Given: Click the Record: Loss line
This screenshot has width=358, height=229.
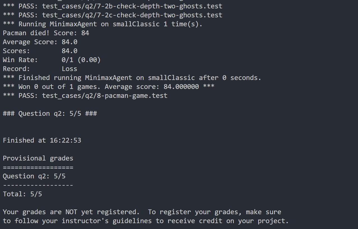Looking at the screenshot, I should pos(40,69).
